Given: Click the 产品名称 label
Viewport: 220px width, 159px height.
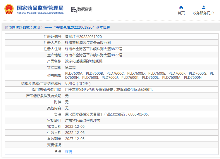Looking at the screenshot, I should (54, 61).
